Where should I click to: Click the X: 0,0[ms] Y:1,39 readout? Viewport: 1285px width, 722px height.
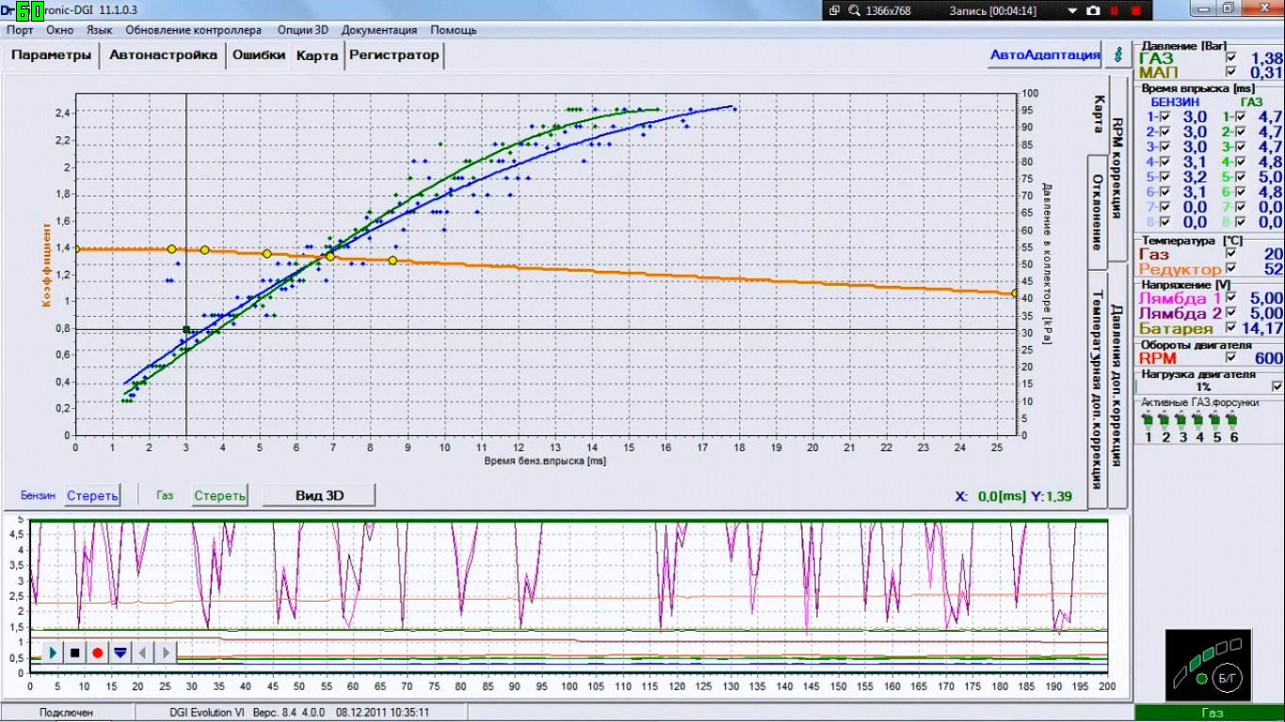tap(1012, 495)
